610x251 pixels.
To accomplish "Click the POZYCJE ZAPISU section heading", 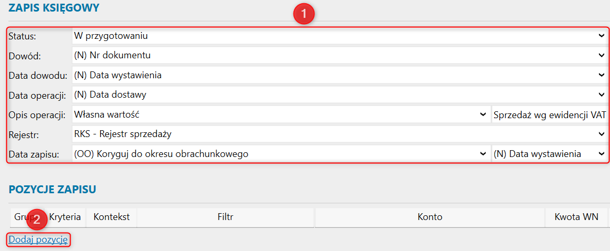I will pos(52,190).
